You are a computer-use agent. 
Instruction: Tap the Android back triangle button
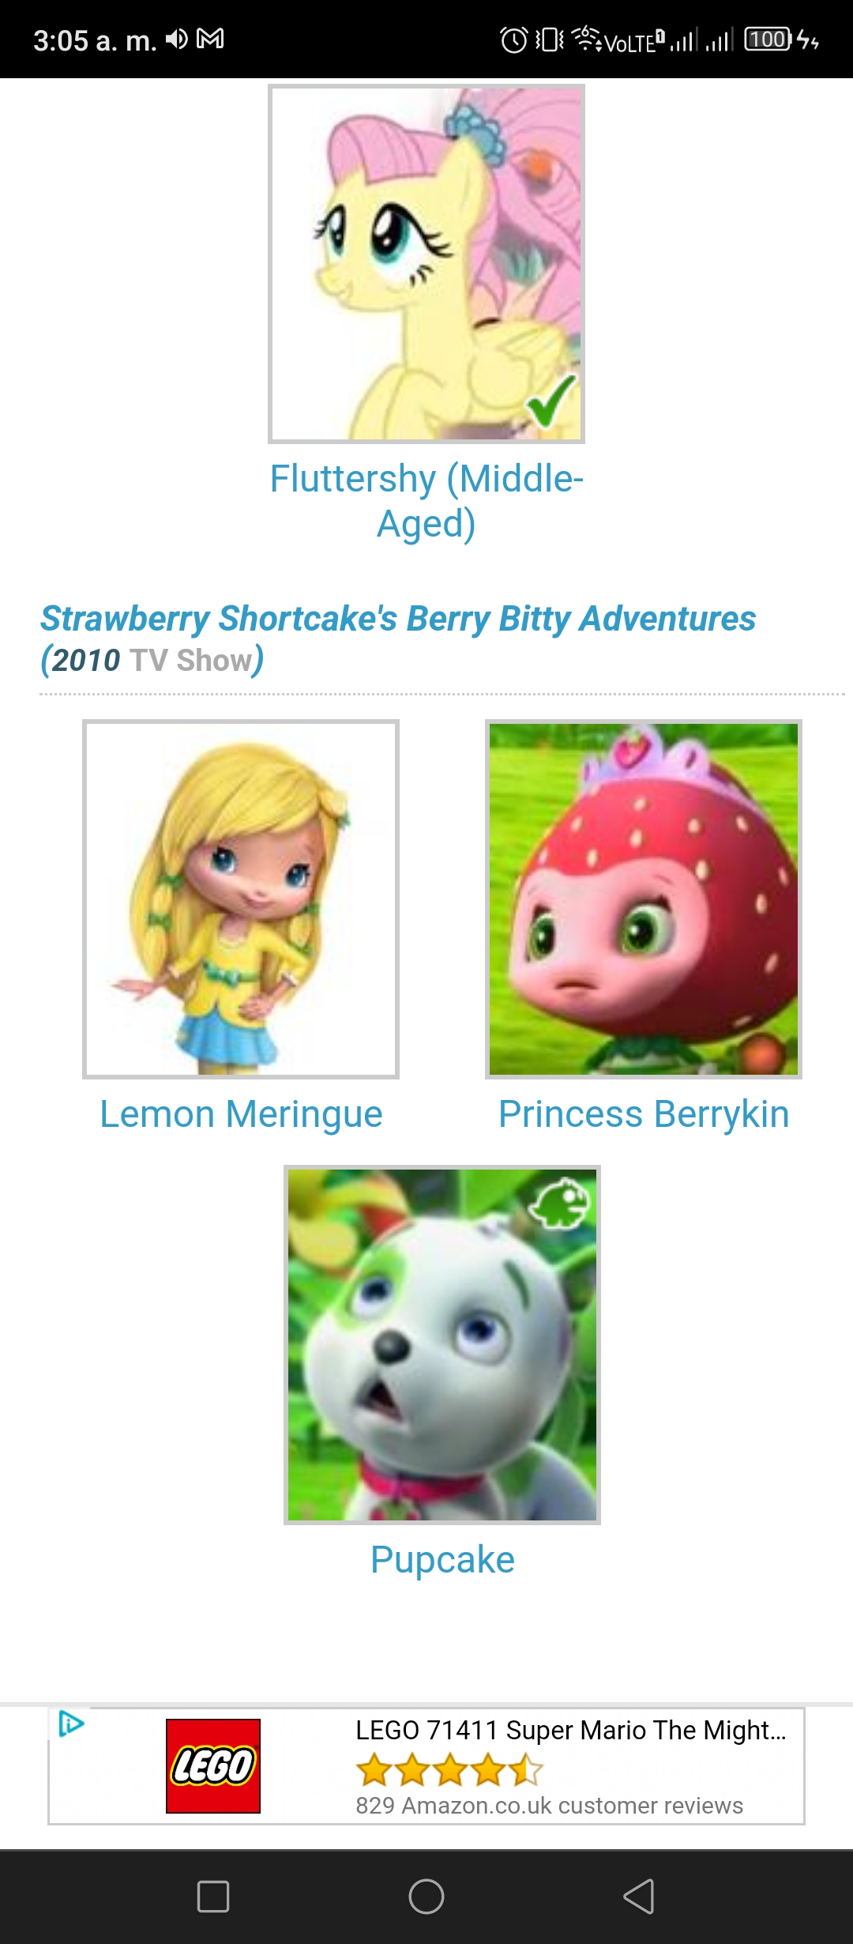coord(639,1897)
